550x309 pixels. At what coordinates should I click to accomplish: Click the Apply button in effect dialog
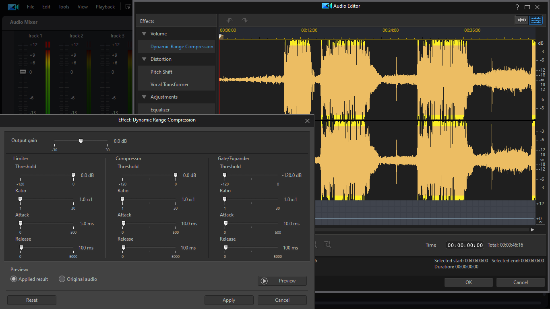[229, 300]
